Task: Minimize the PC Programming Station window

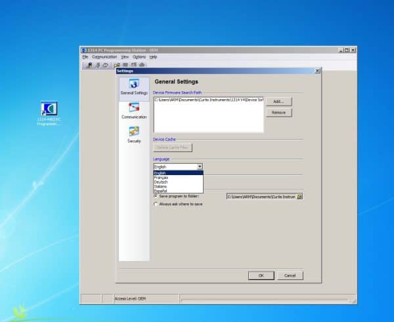Action: pyautogui.click(x=341, y=50)
